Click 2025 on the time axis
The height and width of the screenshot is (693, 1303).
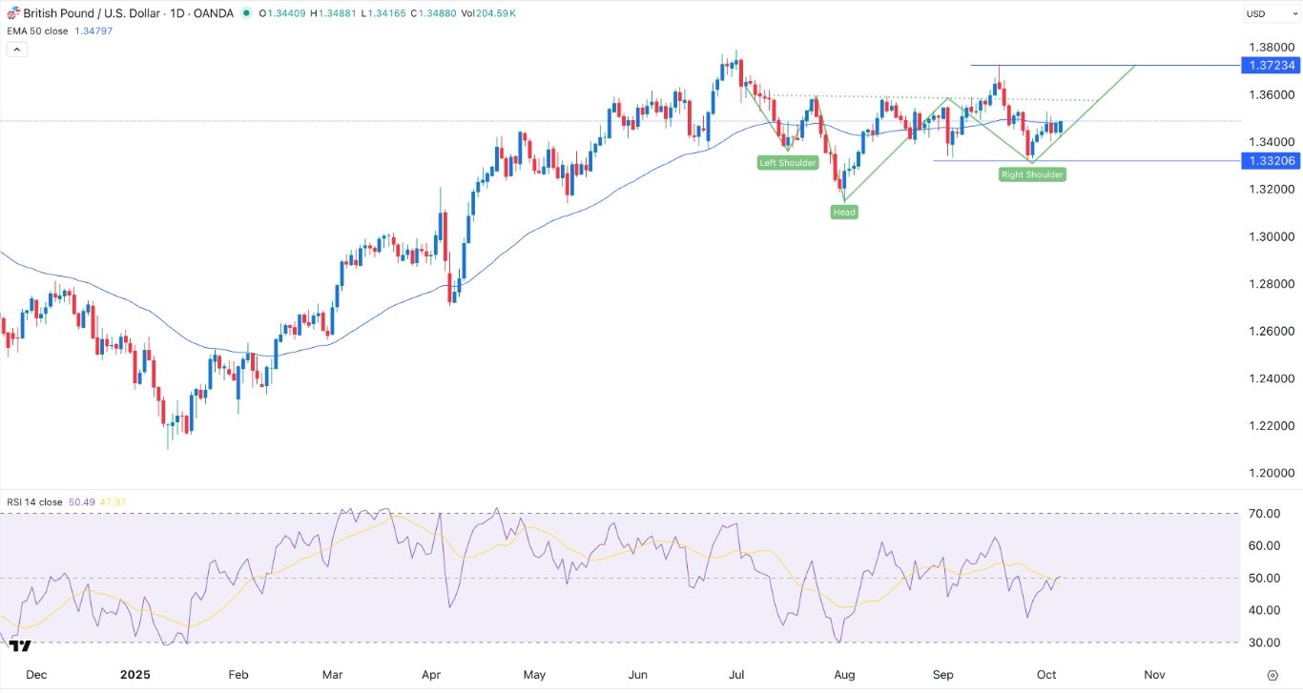coord(135,674)
